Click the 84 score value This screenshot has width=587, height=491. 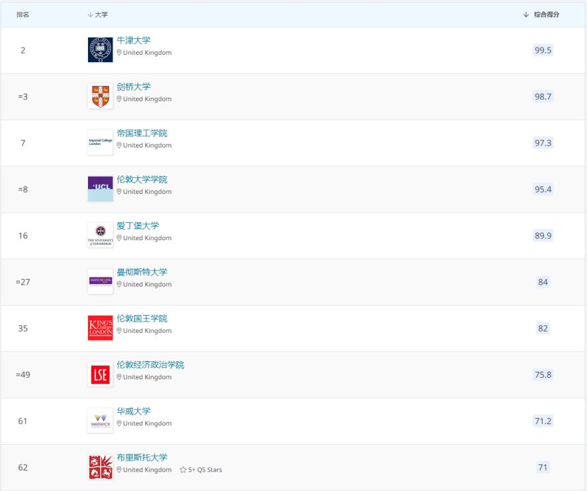click(543, 282)
